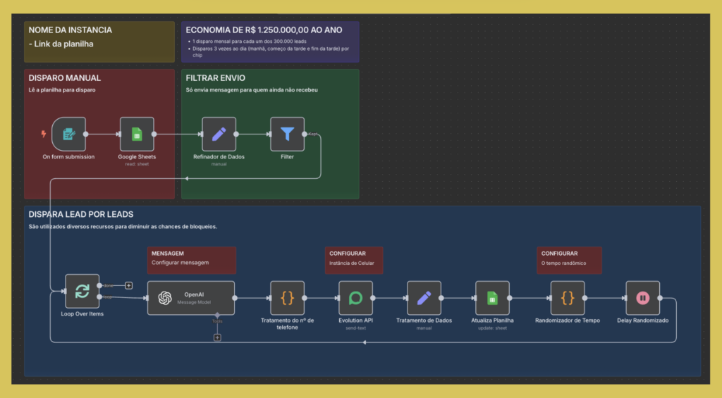Select the NOME DA INSTANCIA sticky note
The width and height of the screenshot is (722, 398).
pos(99,42)
